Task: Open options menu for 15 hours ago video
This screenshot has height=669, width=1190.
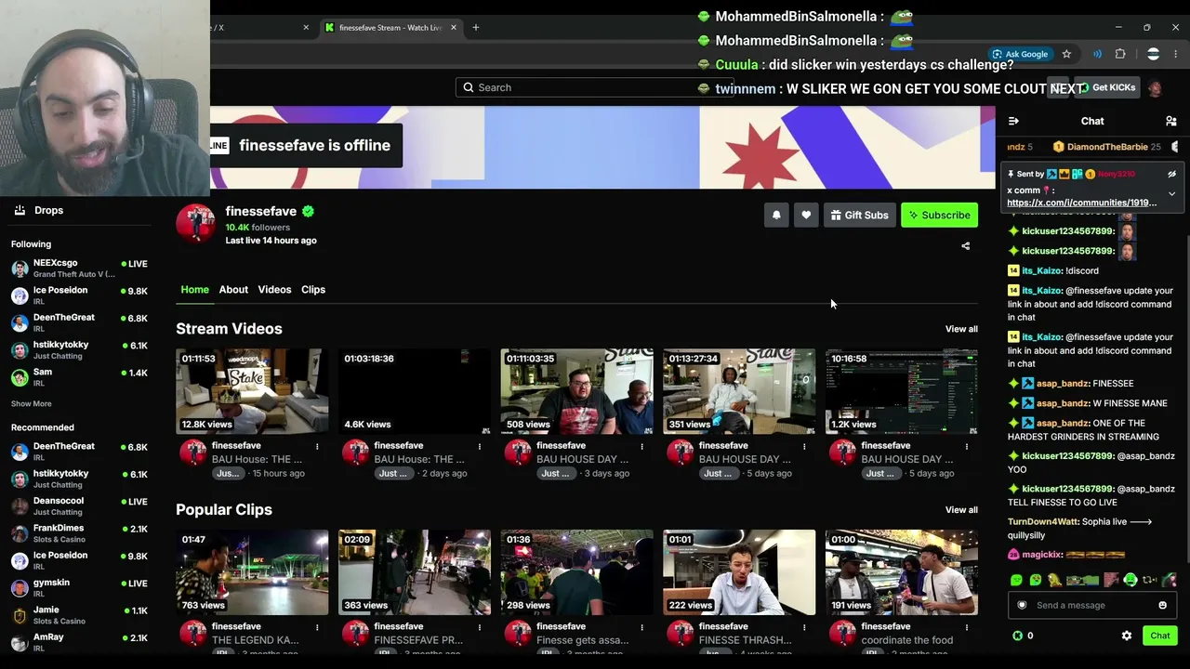Action: tap(317, 447)
